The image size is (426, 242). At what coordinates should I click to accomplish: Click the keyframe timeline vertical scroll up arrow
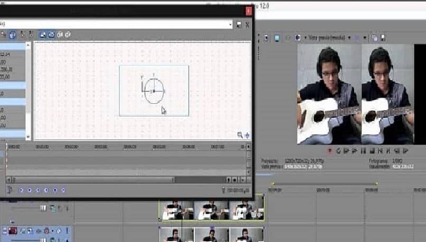(248, 147)
